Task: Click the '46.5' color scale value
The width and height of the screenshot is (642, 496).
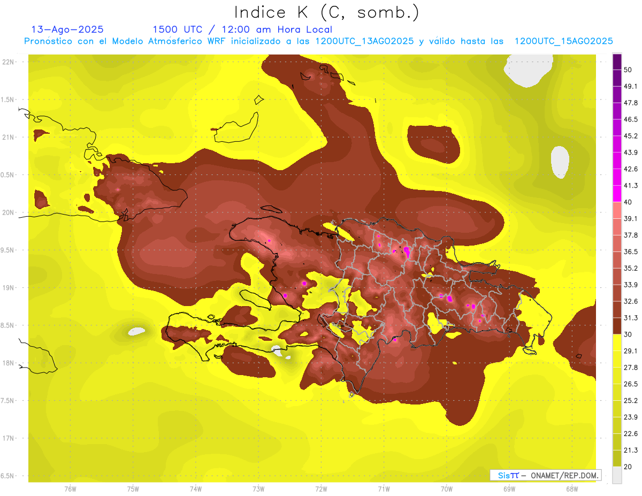Action: [x=630, y=119]
